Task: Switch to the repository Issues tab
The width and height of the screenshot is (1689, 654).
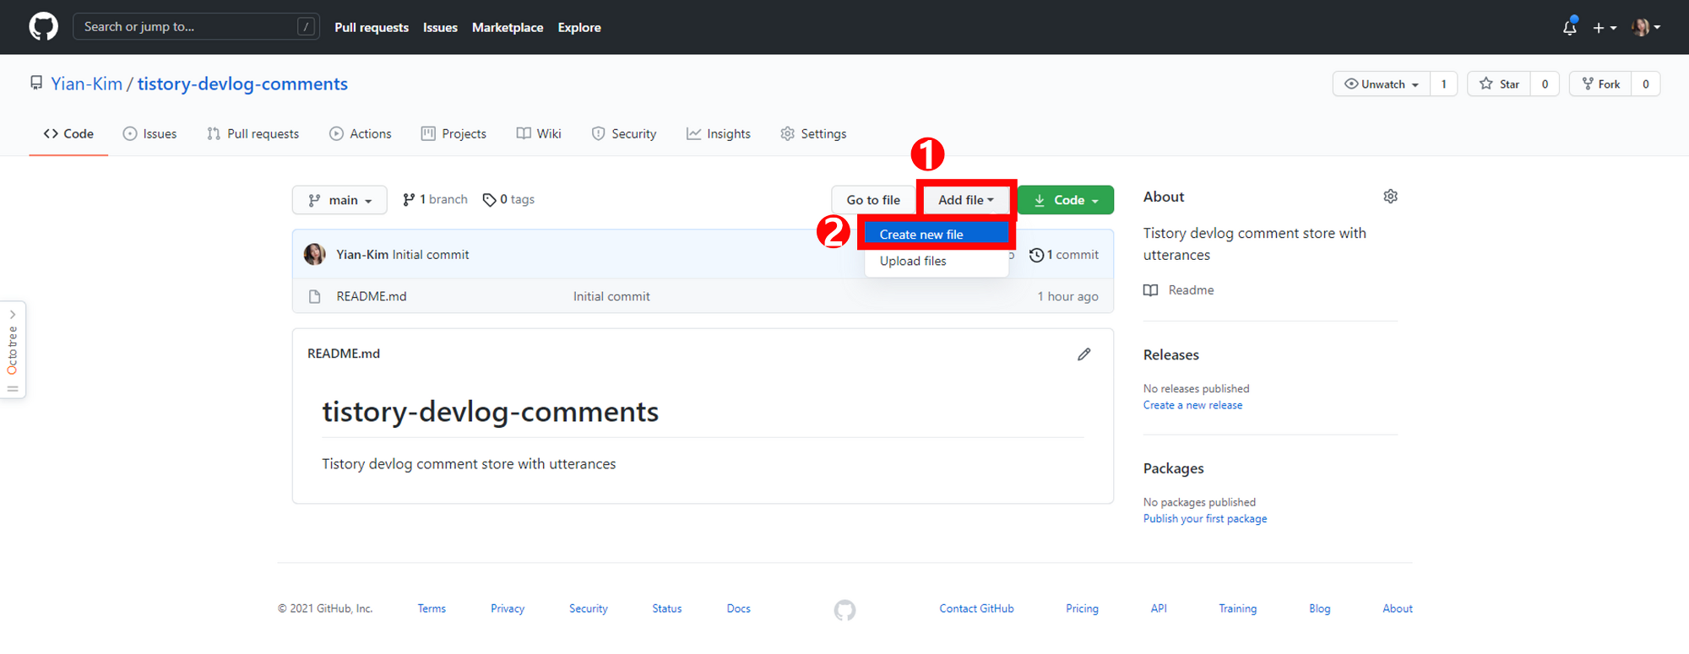Action: click(x=149, y=133)
